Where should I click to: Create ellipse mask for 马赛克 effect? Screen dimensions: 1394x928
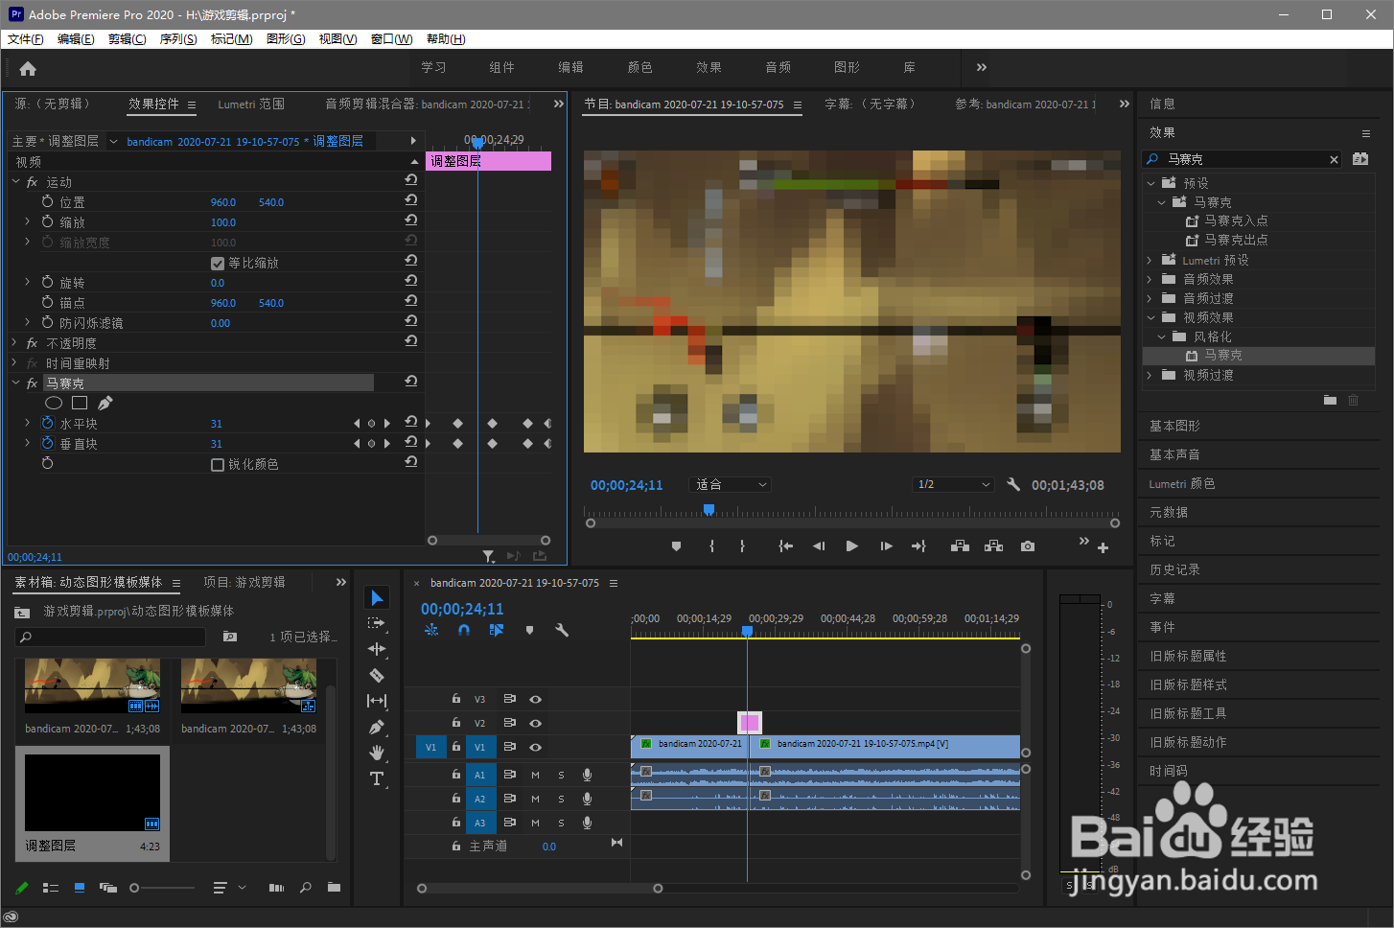(x=54, y=404)
